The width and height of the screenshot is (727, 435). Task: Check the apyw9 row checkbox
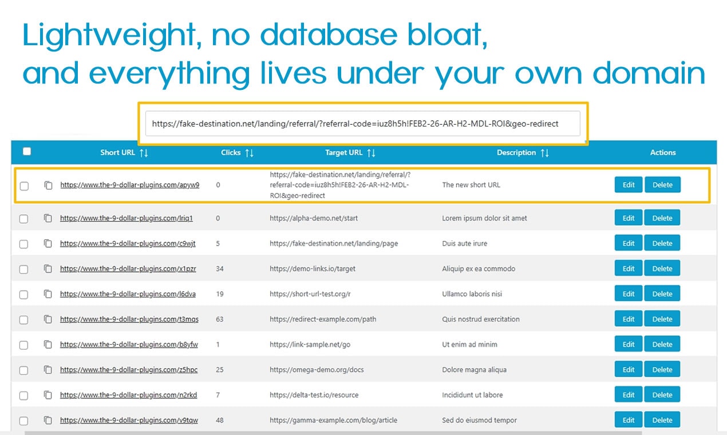(24, 186)
